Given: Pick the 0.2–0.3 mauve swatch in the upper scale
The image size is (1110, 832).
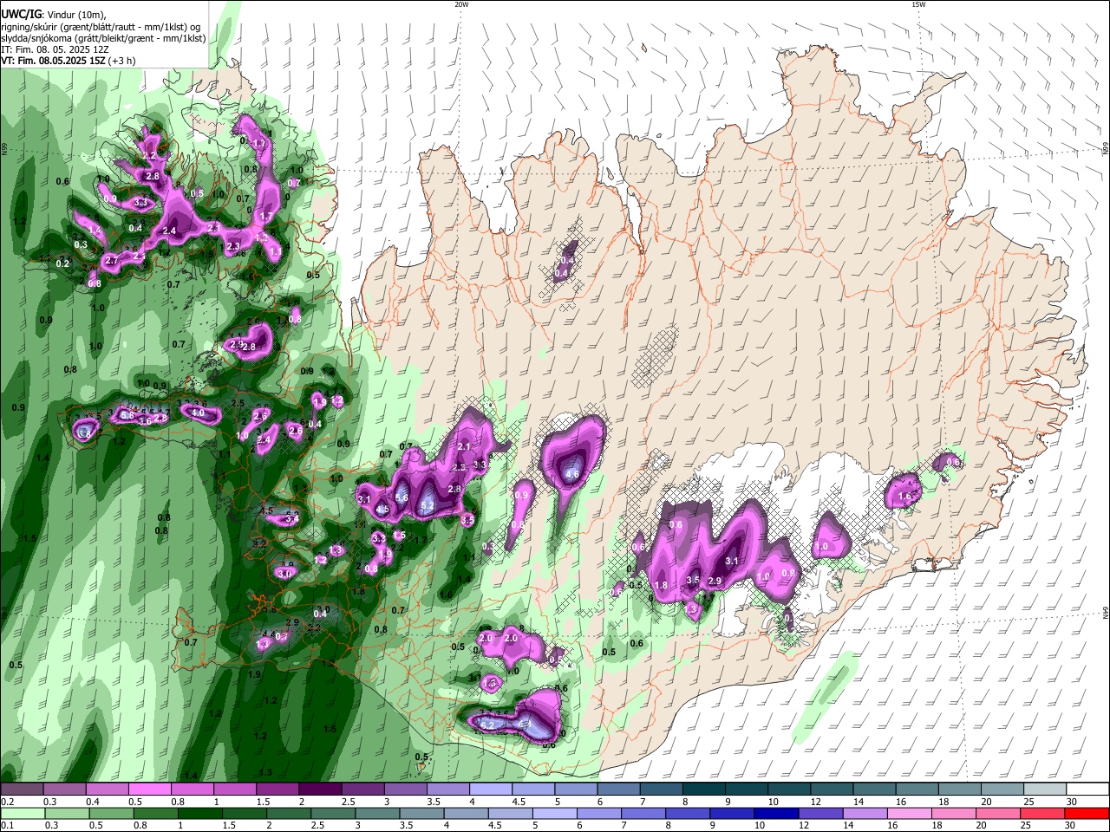Looking at the screenshot, I should [22, 790].
